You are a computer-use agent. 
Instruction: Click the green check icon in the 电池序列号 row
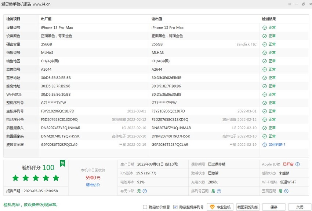pyautogui.click(x=264, y=119)
